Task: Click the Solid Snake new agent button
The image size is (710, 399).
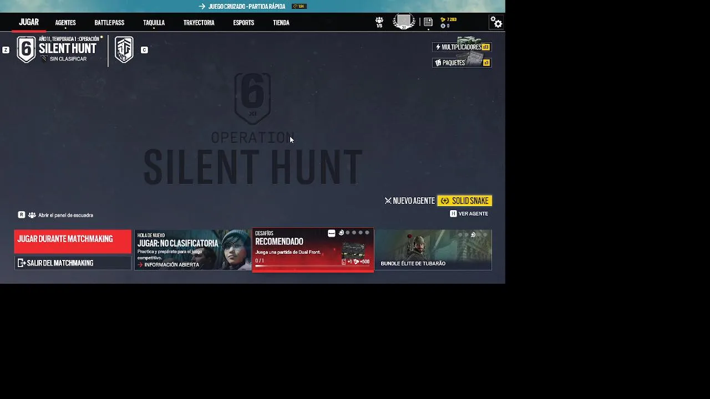Action: pos(465,201)
